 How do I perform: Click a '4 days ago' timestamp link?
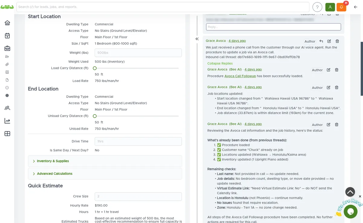[237, 40]
